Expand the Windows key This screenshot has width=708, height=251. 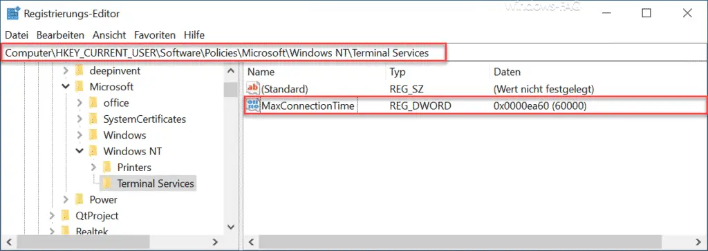(80, 135)
